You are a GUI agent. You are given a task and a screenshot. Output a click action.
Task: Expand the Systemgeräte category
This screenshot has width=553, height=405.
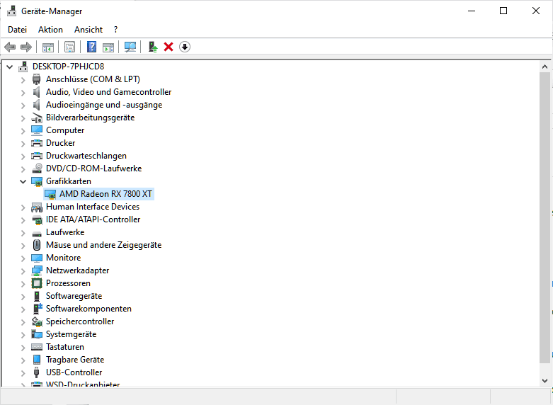(x=23, y=335)
